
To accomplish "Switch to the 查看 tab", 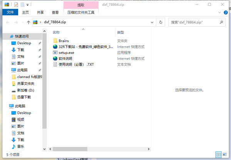I will (55, 12).
